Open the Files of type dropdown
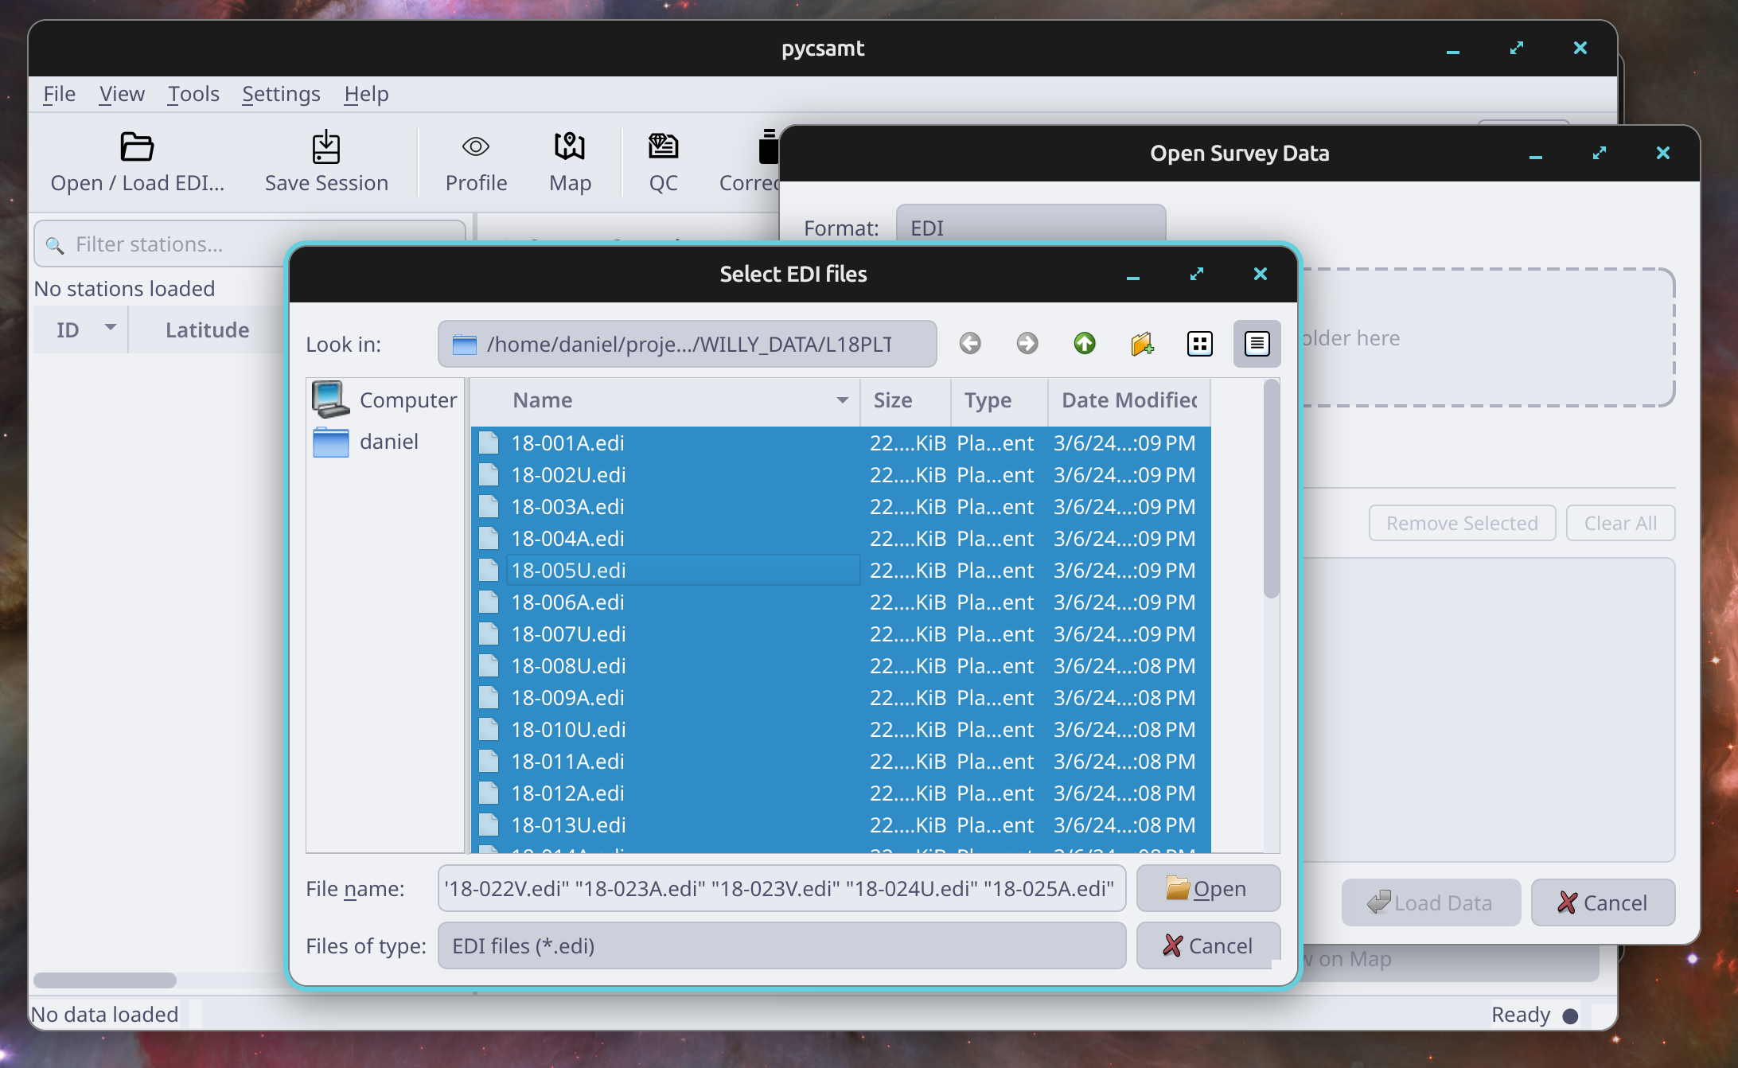This screenshot has height=1068, width=1738. [x=781, y=945]
